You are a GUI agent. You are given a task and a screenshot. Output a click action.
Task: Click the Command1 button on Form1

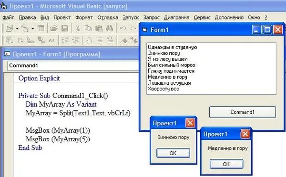243,112
